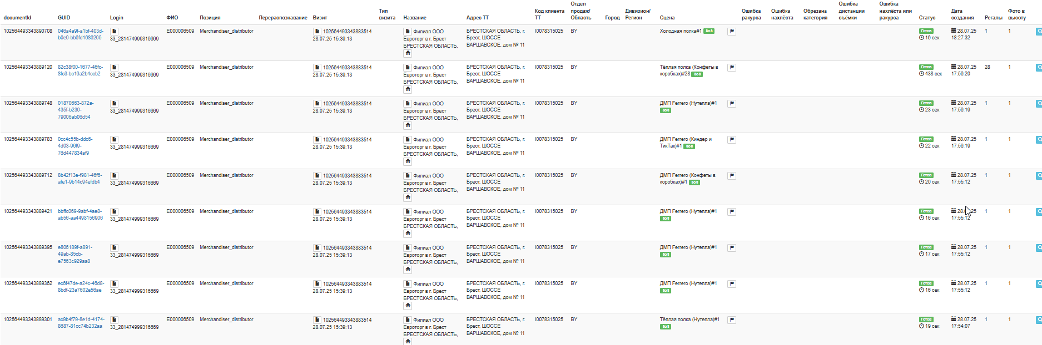Open Визит file icon in row 102564493343889120
1042x345 pixels.
[x=317, y=68]
